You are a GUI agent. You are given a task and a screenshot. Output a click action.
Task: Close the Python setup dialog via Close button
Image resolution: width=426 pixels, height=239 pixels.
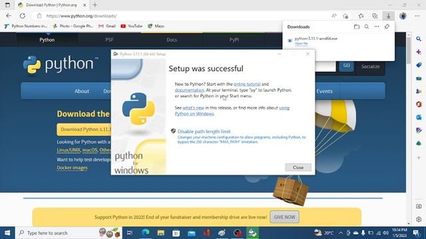(298, 167)
